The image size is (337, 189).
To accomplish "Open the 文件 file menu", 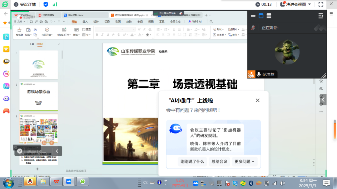I will coord(20,21).
